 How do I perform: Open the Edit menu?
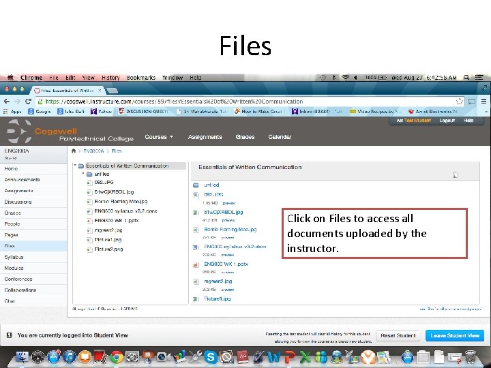click(70, 78)
